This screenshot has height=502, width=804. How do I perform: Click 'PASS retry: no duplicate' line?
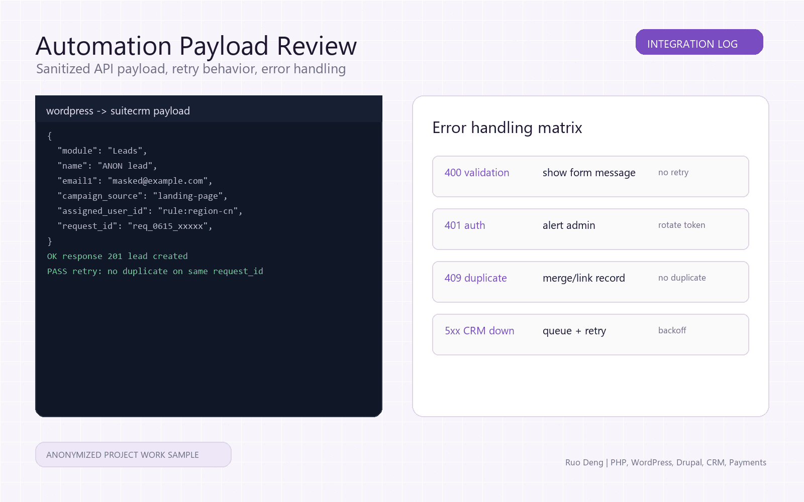(155, 271)
